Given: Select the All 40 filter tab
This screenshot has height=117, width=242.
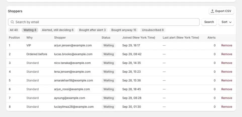Looking at the screenshot, I should click(14, 30).
